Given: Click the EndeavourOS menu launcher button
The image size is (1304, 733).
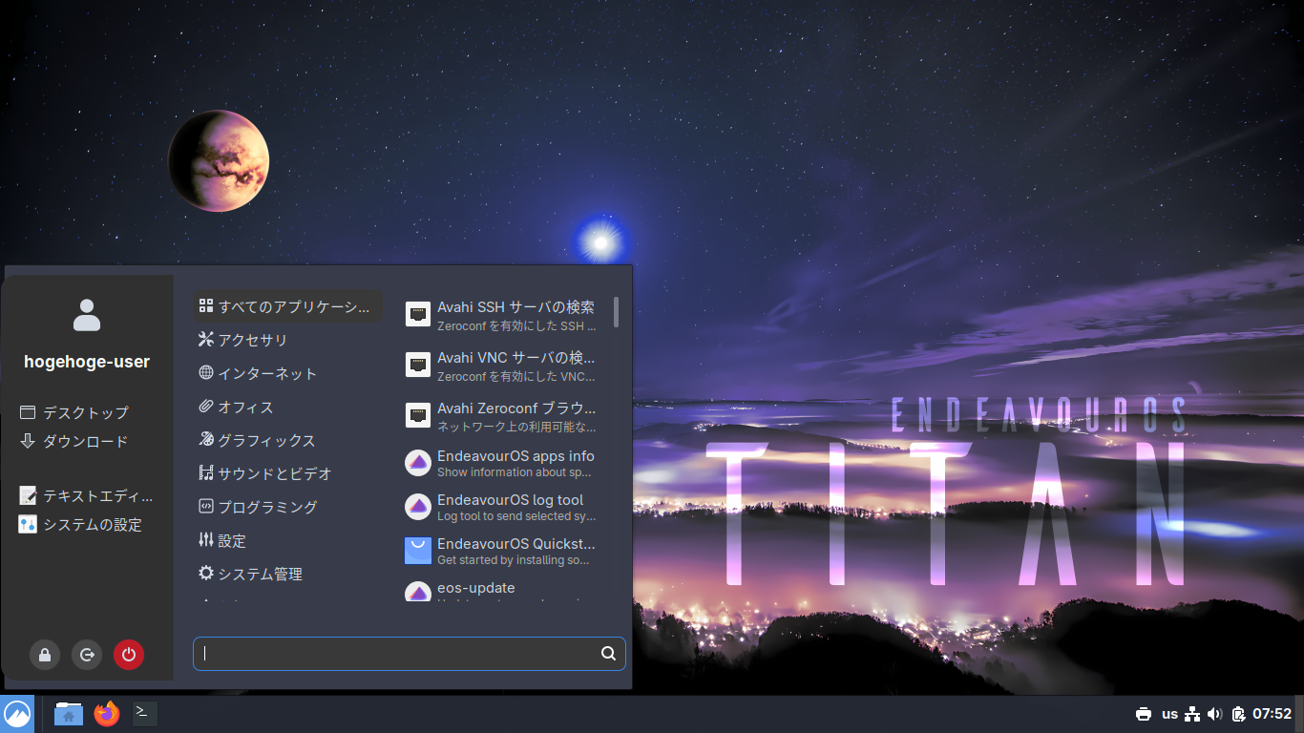Looking at the screenshot, I should click(17, 714).
